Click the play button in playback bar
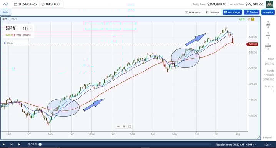The image size is (276, 148). click(x=3, y=145)
